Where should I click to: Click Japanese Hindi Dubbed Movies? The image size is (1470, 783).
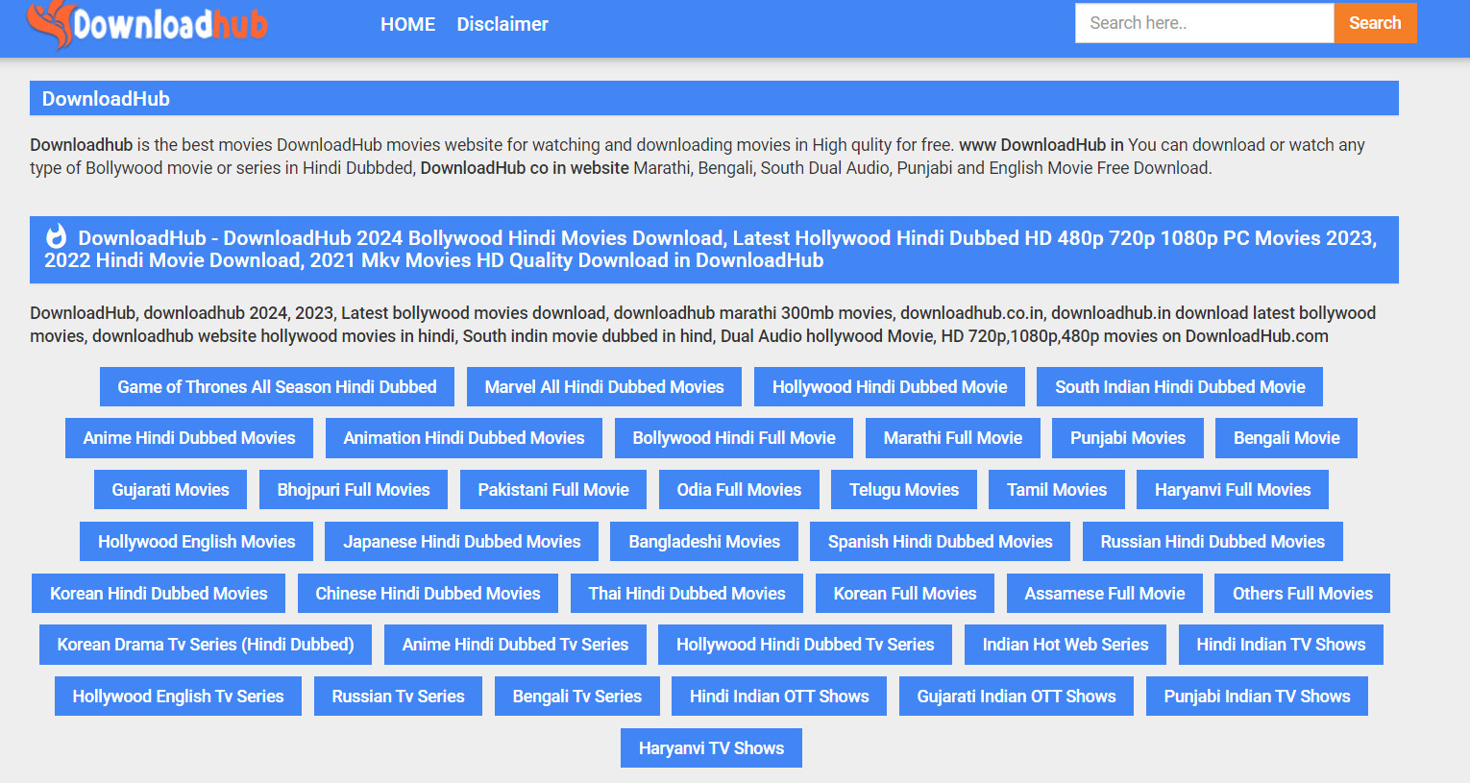pos(462,542)
